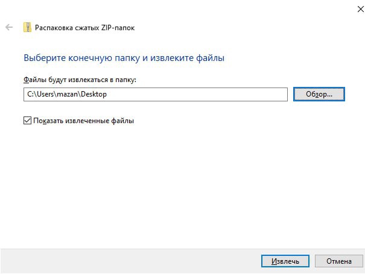365x274 pixels.
Task: Cancel extraction with the 'Отмена' button
Action: point(338,261)
